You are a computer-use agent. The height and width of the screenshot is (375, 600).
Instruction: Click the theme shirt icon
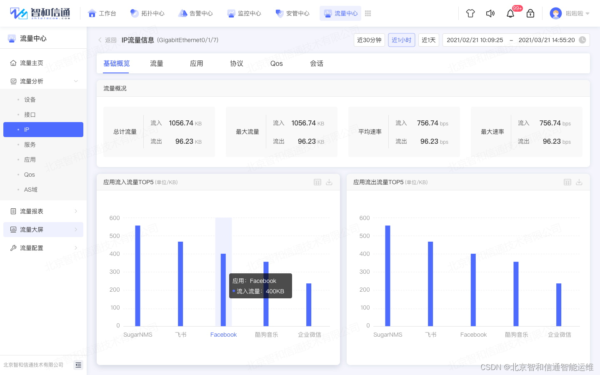pos(470,13)
